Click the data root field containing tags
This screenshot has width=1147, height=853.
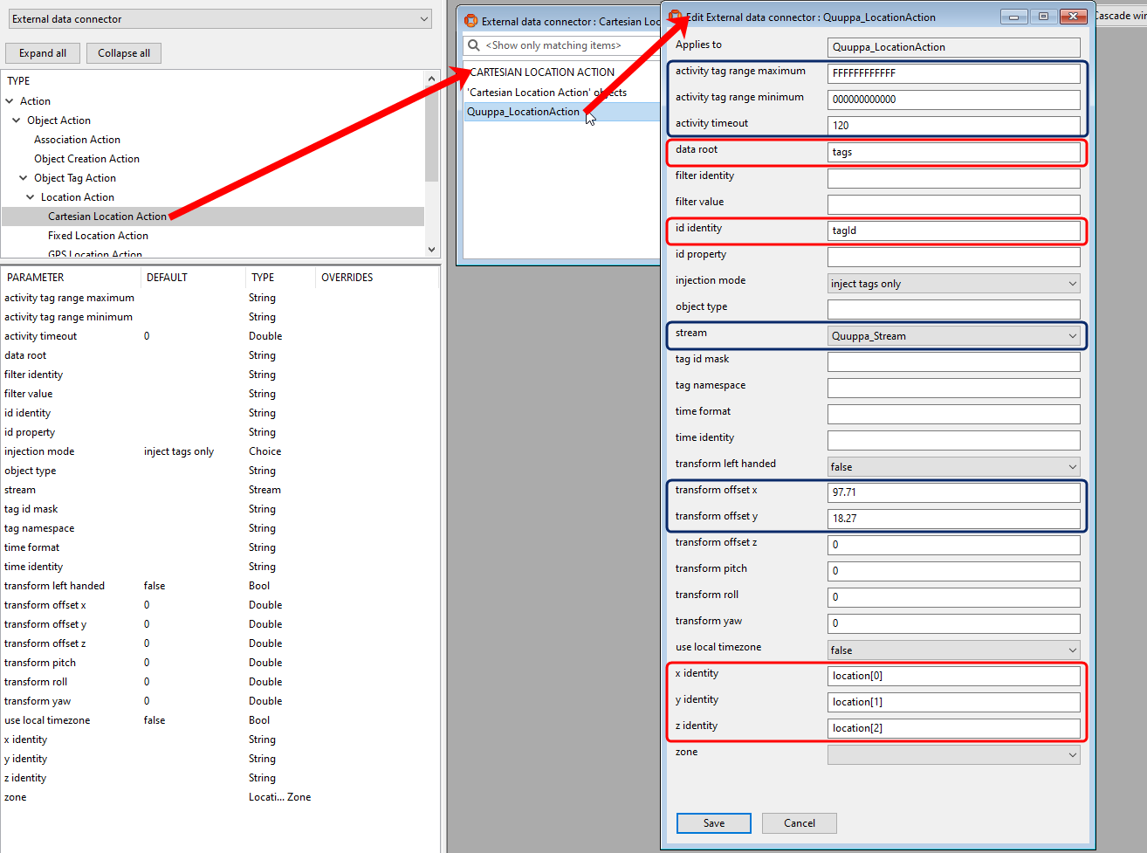click(x=953, y=152)
